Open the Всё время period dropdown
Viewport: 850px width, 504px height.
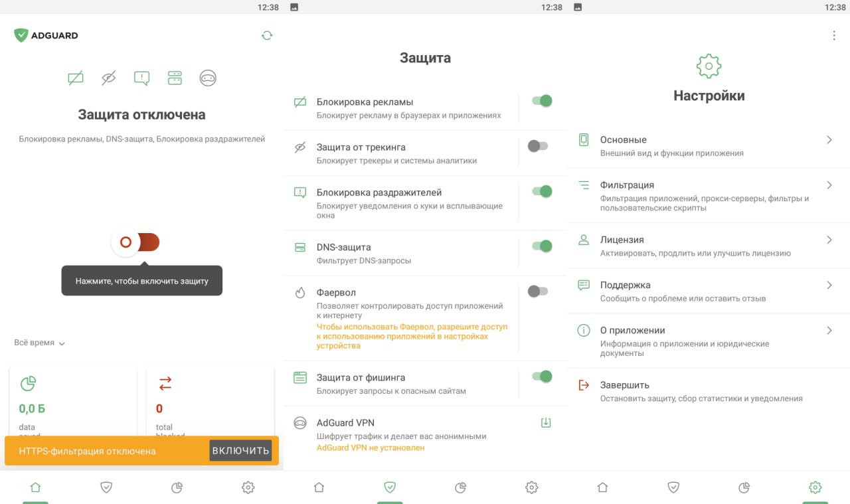[x=40, y=343]
